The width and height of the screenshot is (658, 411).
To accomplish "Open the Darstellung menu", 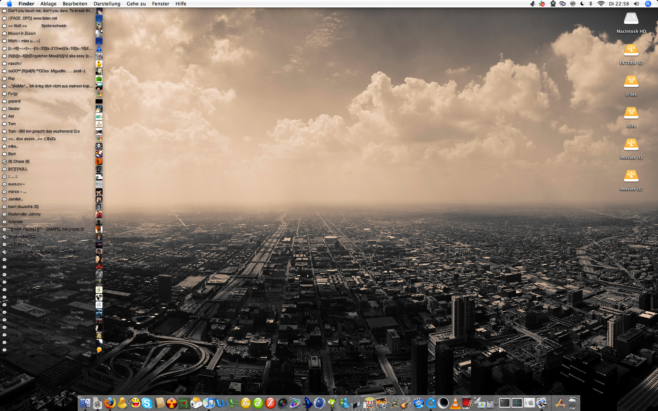I will click(x=107, y=4).
